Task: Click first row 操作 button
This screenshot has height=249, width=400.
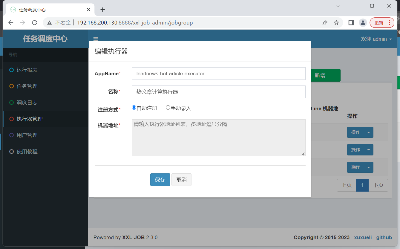Action: coord(355,132)
